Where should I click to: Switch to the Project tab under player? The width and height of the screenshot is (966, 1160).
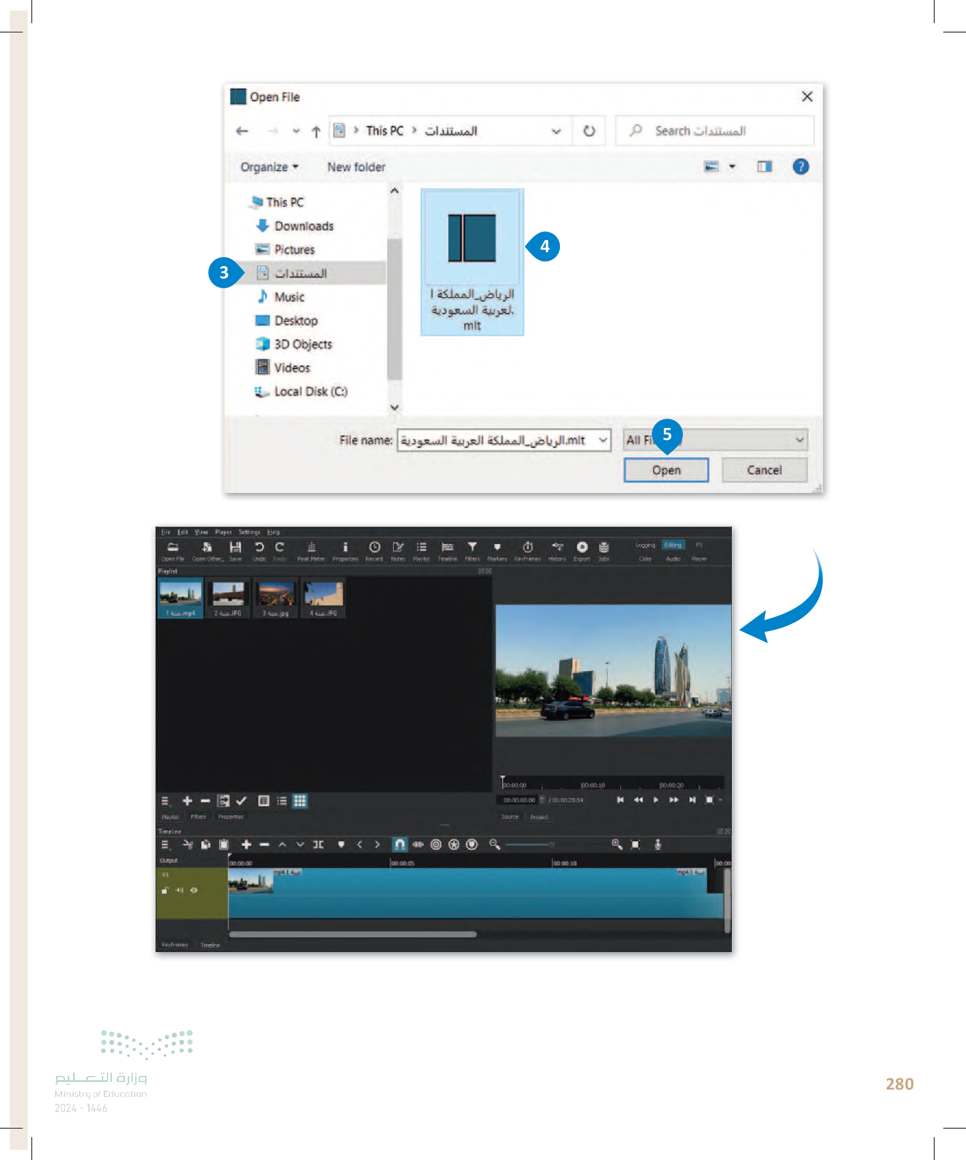pos(539,817)
